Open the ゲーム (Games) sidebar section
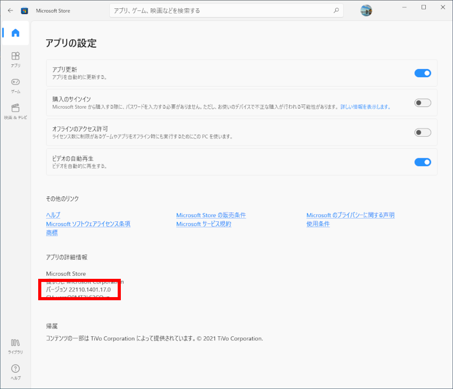This screenshot has width=453, height=389. pyautogui.click(x=15, y=85)
